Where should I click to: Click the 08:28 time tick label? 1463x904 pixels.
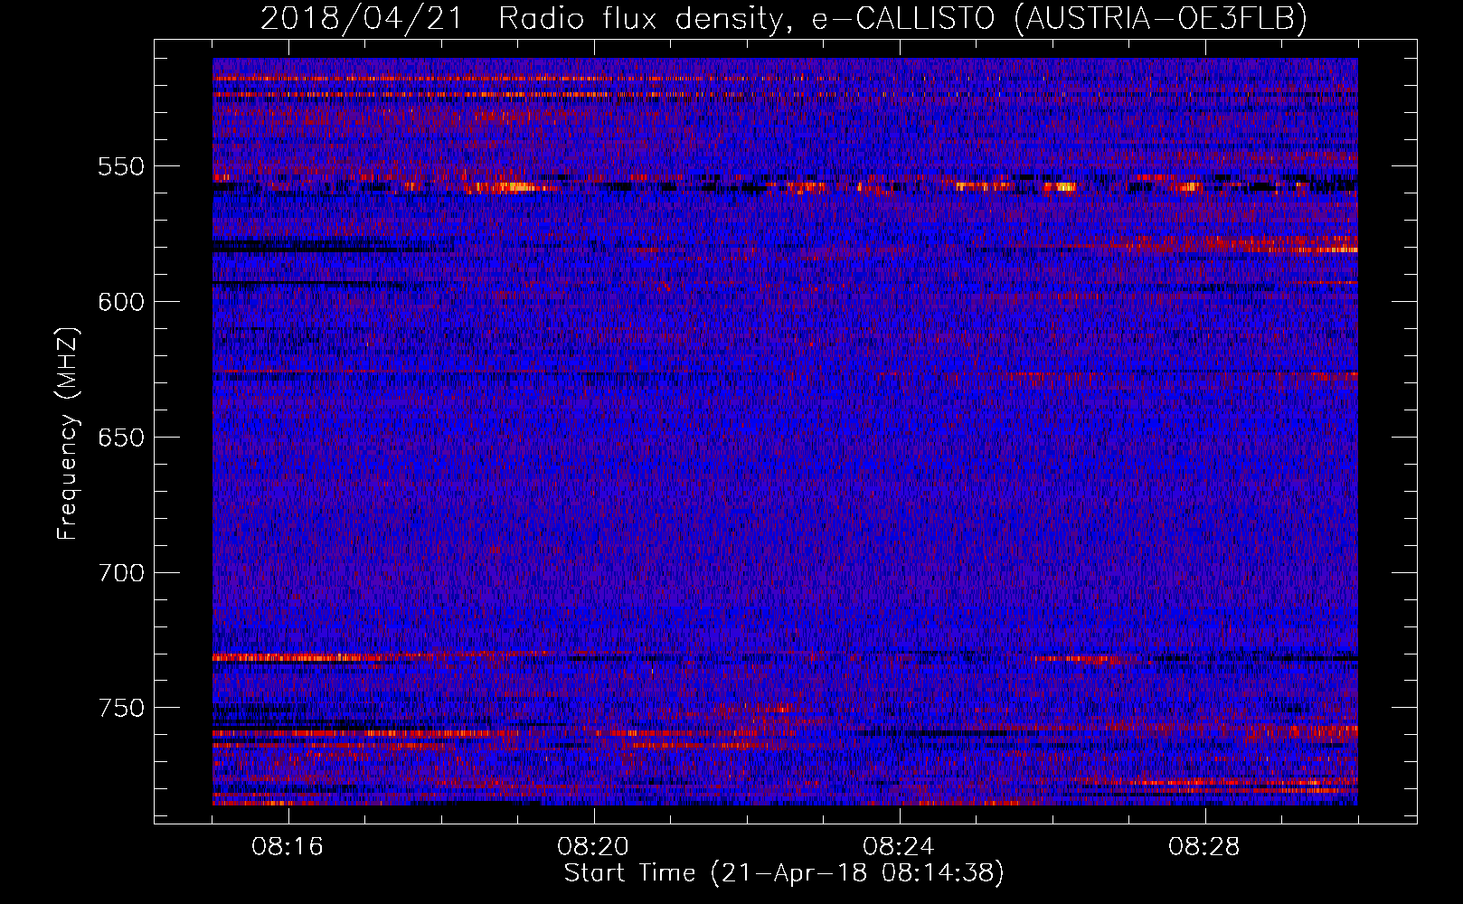[x=1204, y=847]
